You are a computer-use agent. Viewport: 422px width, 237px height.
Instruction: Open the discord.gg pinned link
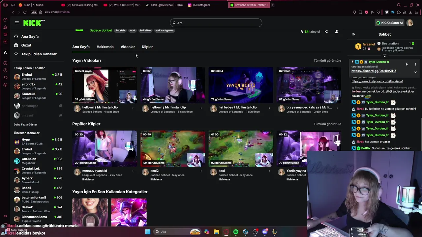point(374,71)
